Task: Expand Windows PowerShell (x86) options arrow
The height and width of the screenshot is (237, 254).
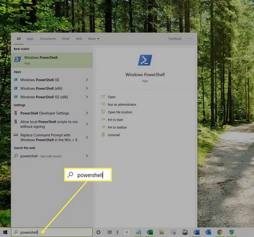Action: point(87,89)
